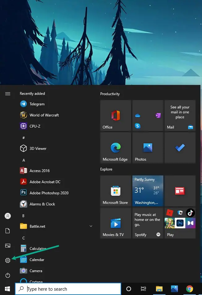202x295 pixels.
Task: Open Photos app from taskbar
Action: point(174,289)
